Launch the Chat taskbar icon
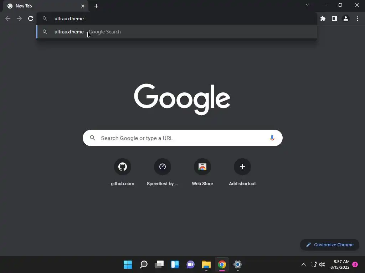This screenshot has width=365, height=273. point(190,264)
